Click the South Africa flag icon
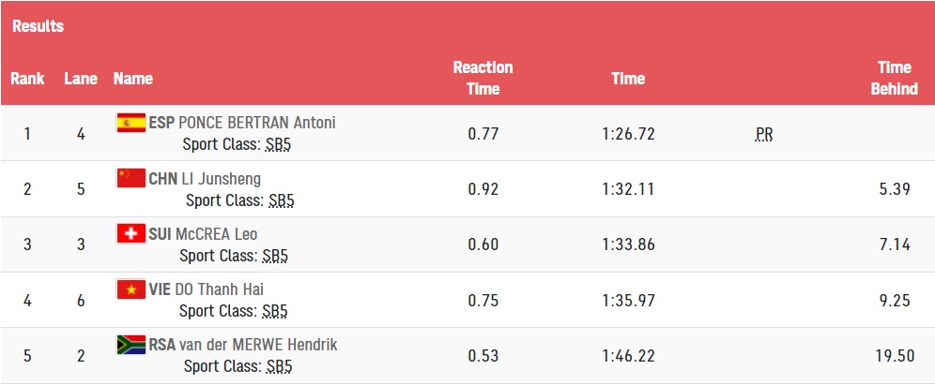Image resolution: width=935 pixels, height=385 pixels. [x=131, y=345]
